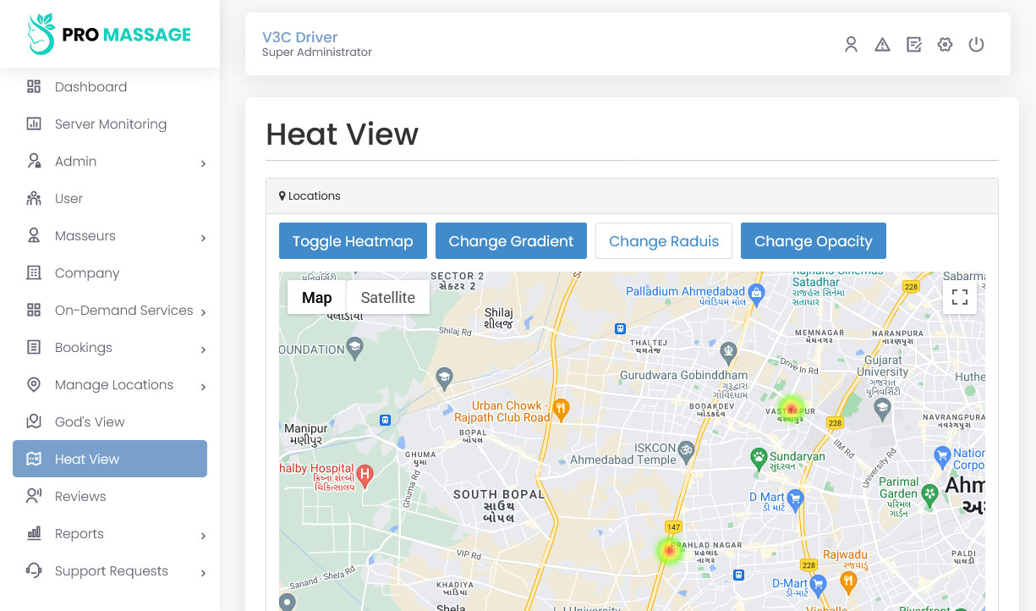
Task: Click the Reports bar-chart icon
Action: point(34,533)
